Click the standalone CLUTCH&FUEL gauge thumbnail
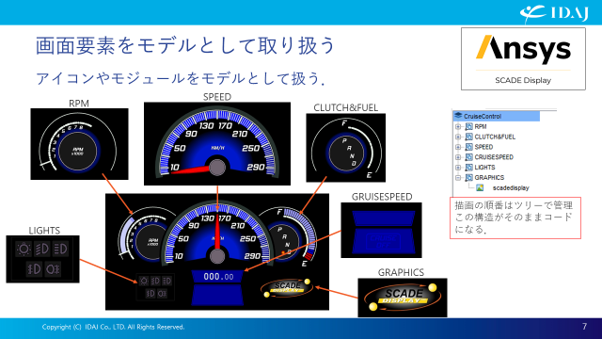Screen dimensions: 602x339 [x=345, y=148]
